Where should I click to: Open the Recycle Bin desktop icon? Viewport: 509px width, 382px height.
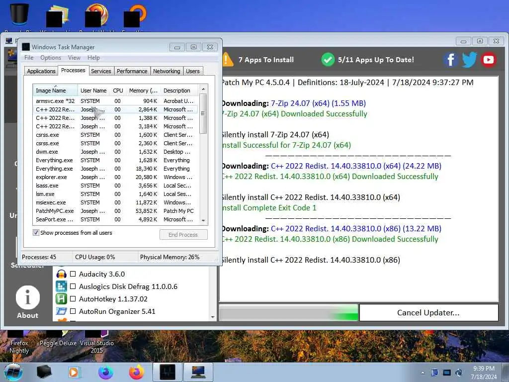(19, 14)
